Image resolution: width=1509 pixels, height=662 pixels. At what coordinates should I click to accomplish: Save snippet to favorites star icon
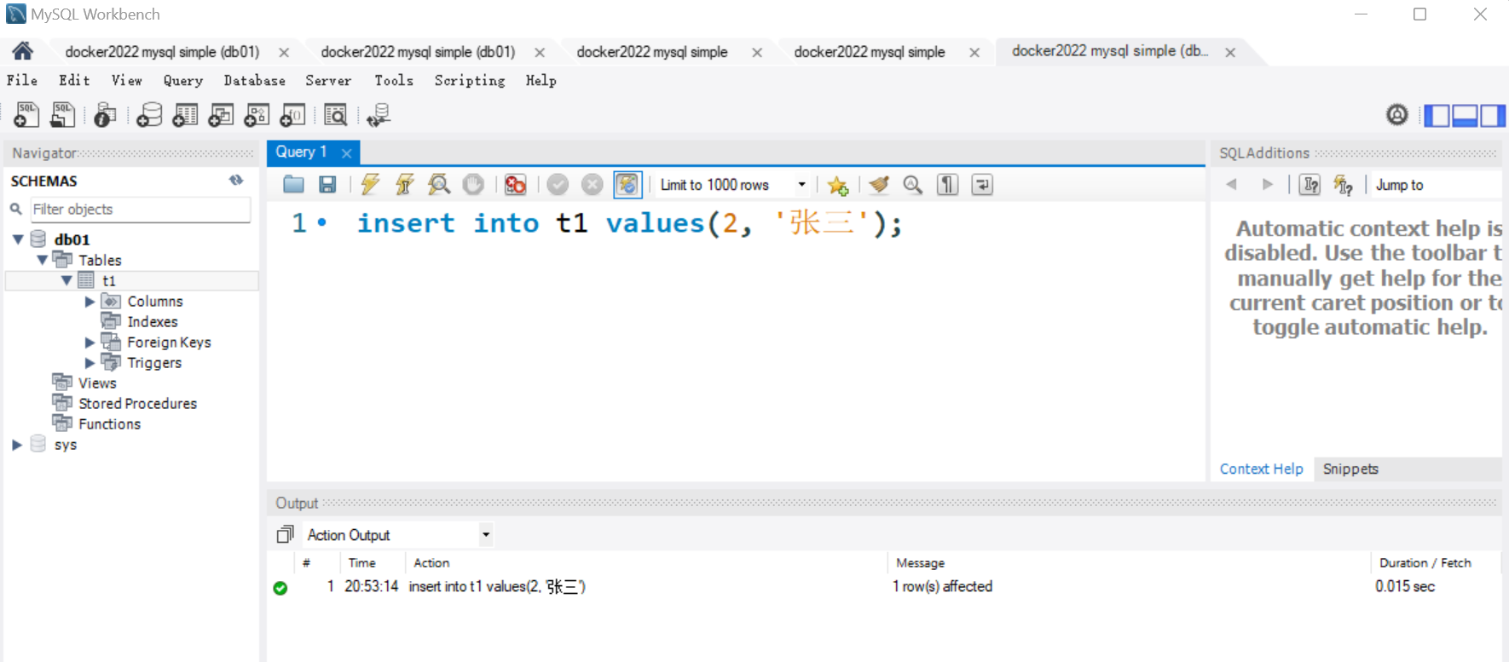838,185
